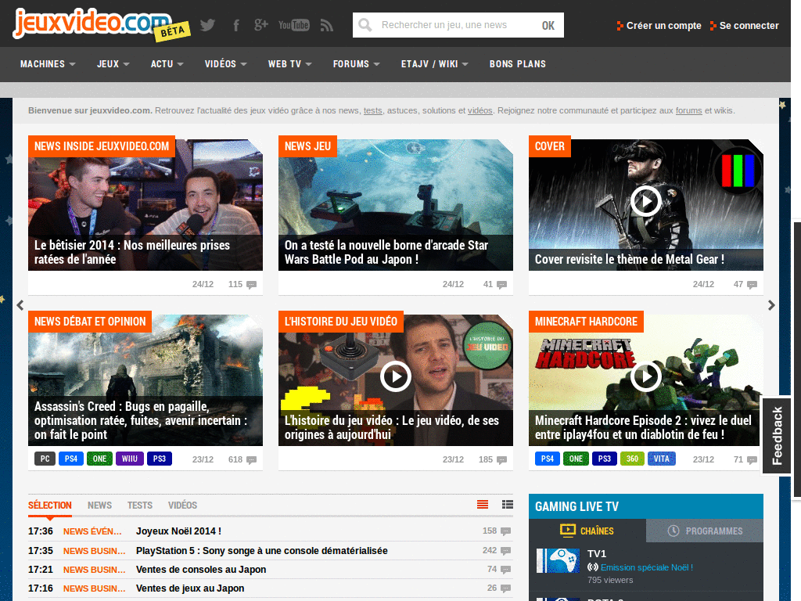Open the RSS feed icon

[327, 25]
